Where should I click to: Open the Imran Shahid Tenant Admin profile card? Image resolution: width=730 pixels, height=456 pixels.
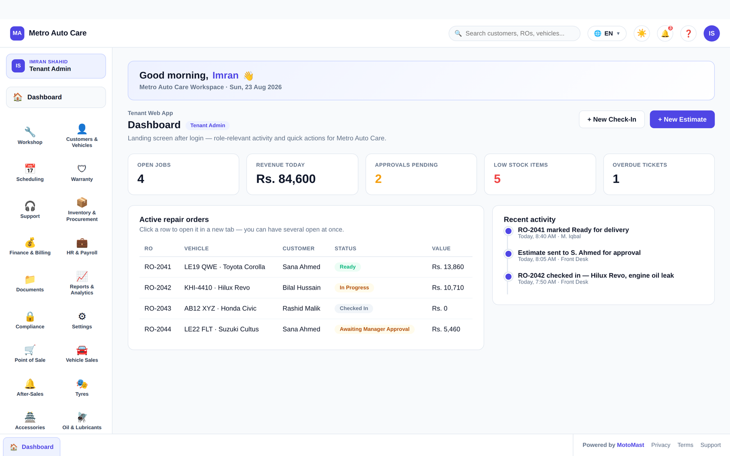pos(56,66)
